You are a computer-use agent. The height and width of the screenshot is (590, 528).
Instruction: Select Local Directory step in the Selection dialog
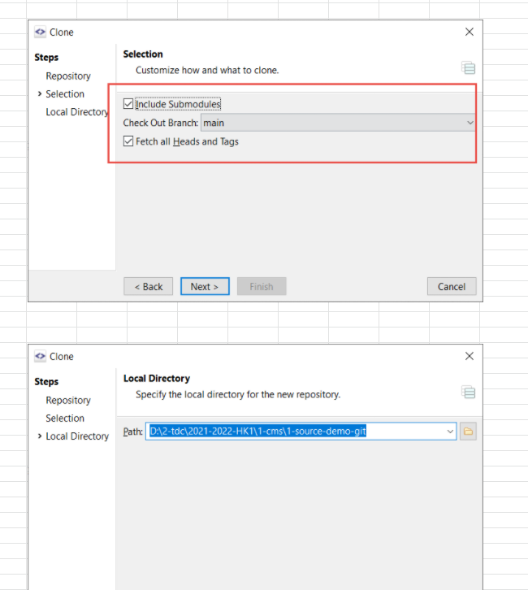[x=77, y=112]
